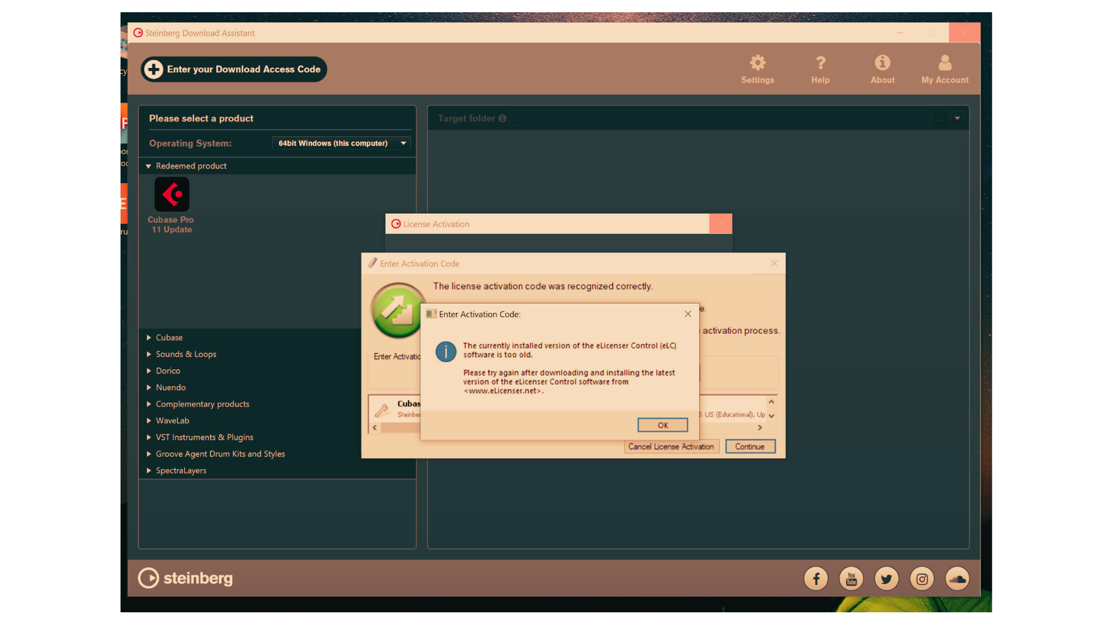1118x628 pixels.
Task: Expand the Sounds & Loops category
Action: [x=185, y=354]
